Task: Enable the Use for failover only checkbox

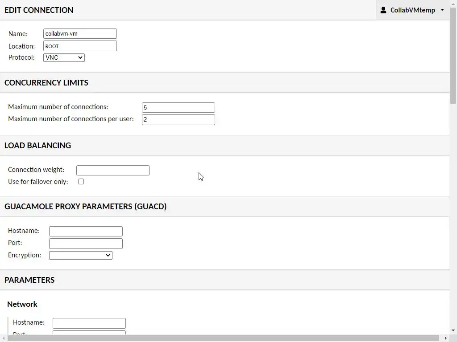Action: pos(81,182)
